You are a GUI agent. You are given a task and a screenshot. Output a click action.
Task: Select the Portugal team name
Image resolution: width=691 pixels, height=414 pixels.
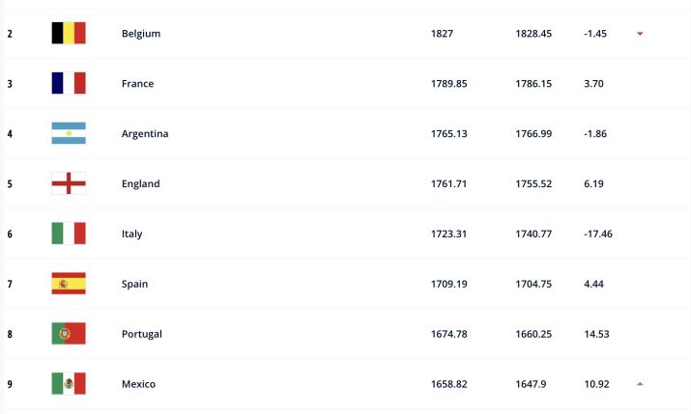pyautogui.click(x=142, y=334)
